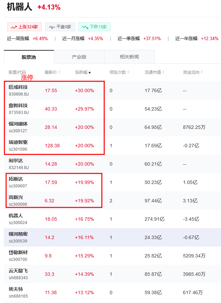Click the rising trend icon beside 上涨324家
This screenshot has height=303, width=221.
(14, 27)
